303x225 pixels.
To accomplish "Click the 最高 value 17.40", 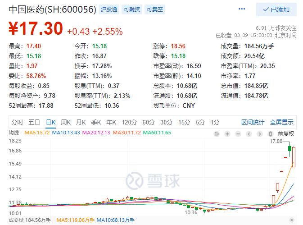I will 34,46.
